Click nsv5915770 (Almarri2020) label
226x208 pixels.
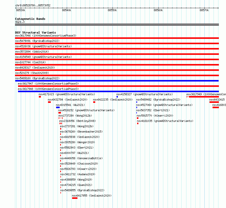155,116
